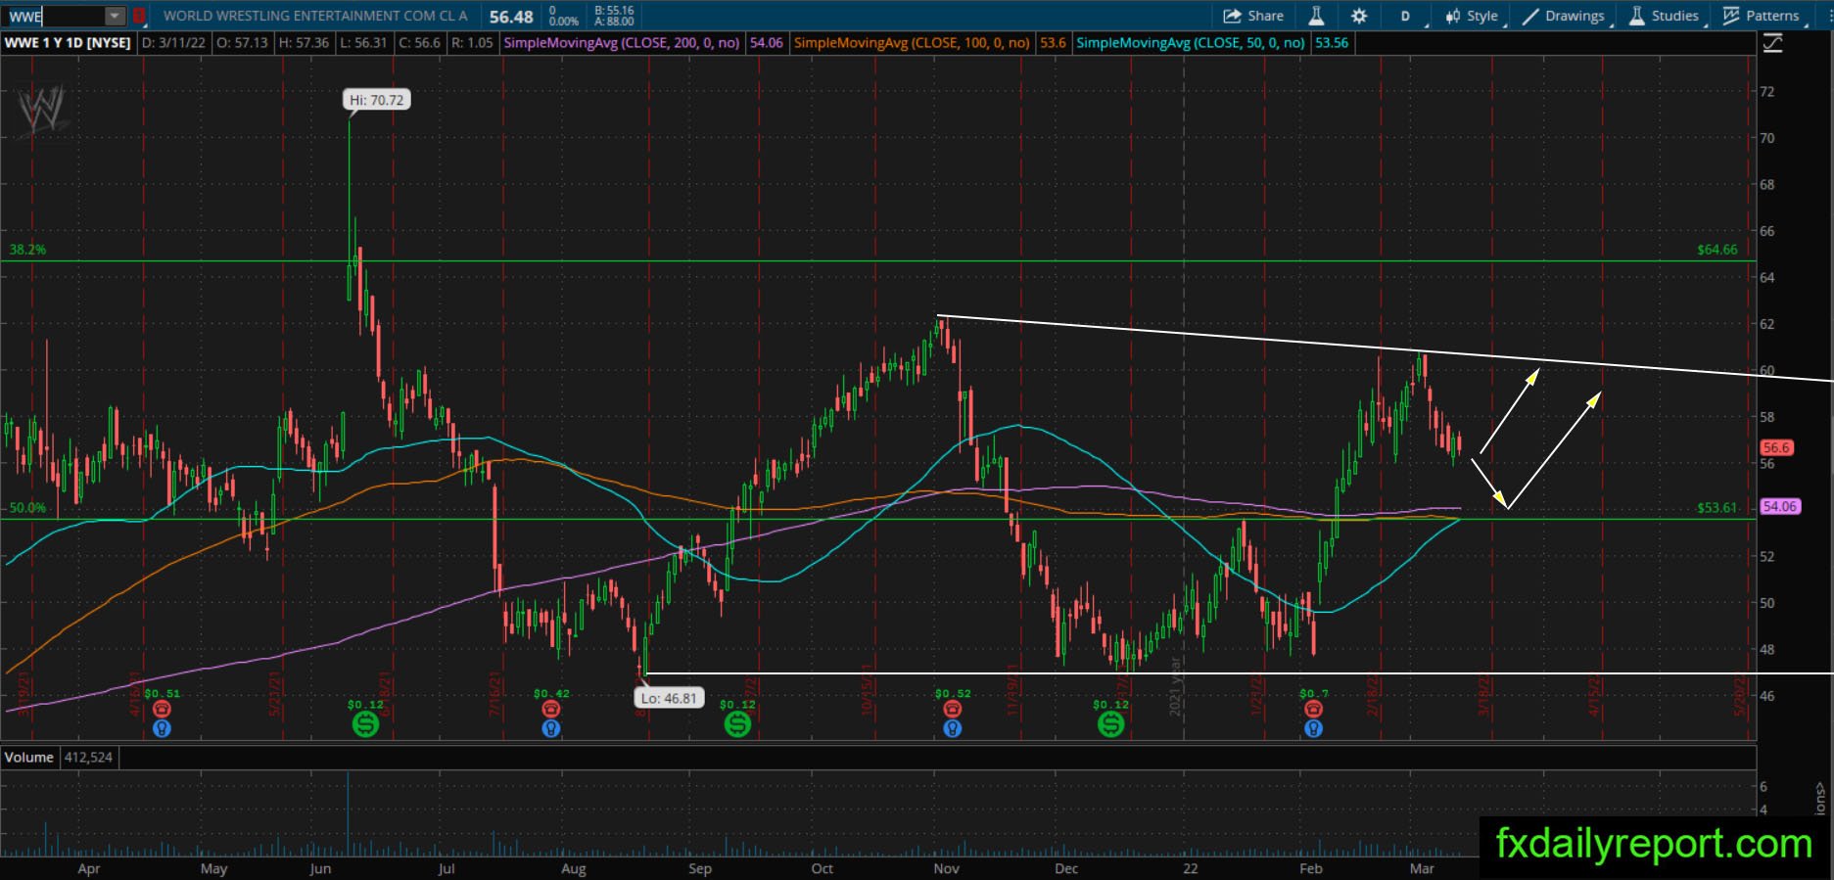This screenshot has width=1834, height=880.
Task: Click the earnings phone icon under $0.52
Action: [x=952, y=709]
